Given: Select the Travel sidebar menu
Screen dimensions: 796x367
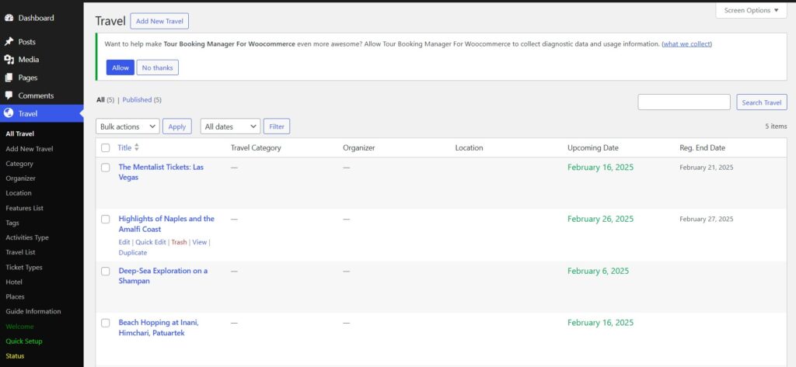Looking at the screenshot, I should click(42, 113).
